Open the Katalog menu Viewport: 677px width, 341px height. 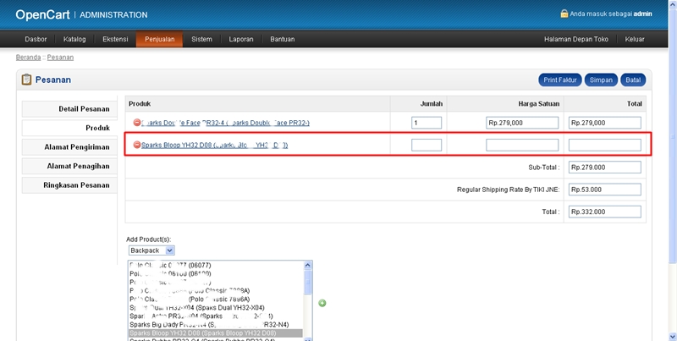point(74,39)
